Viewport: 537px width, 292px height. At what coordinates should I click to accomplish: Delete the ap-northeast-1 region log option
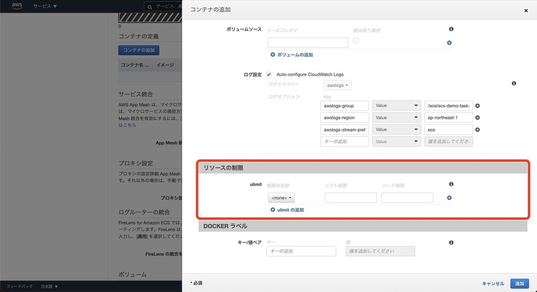(x=477, y=117)
